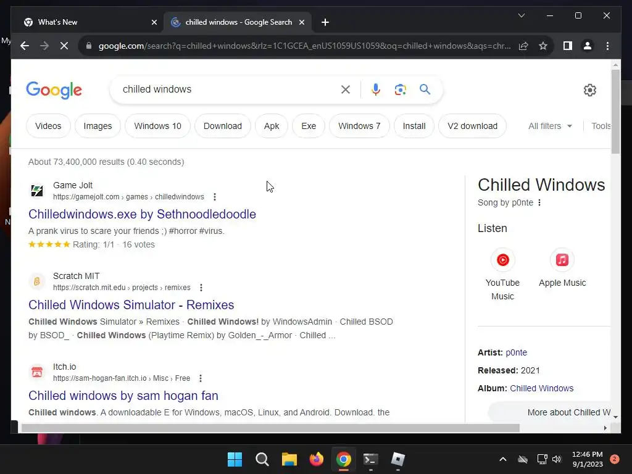
Task: Click the vertical scrollbar thumb
Action: (x=615, y=112)
